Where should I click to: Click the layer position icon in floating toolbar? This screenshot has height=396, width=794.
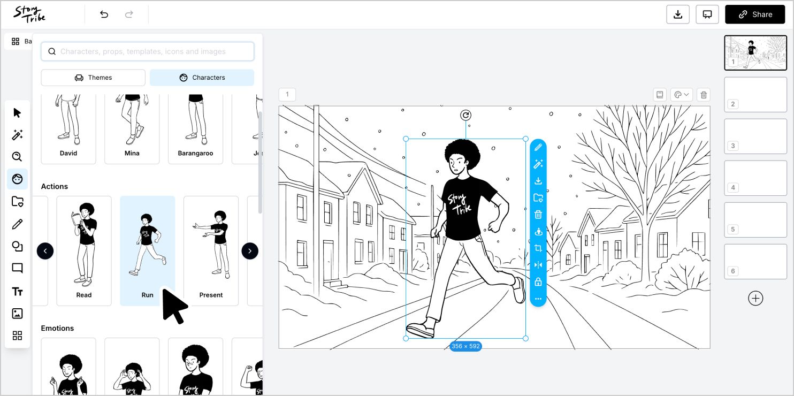[x=538, y=232]
